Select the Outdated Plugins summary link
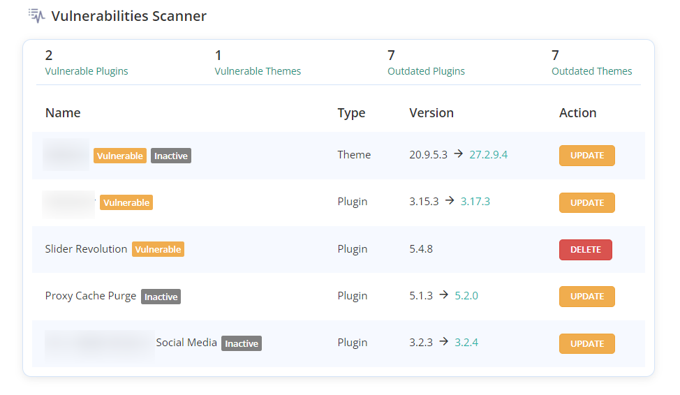The width and height of the screenshot is (680, 395). [426, 71]
